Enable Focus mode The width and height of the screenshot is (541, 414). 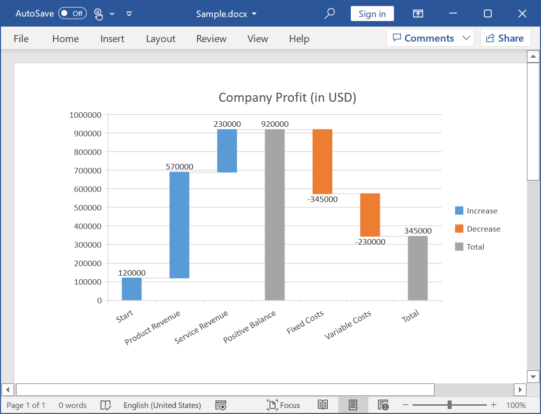[x=284, y=405]
